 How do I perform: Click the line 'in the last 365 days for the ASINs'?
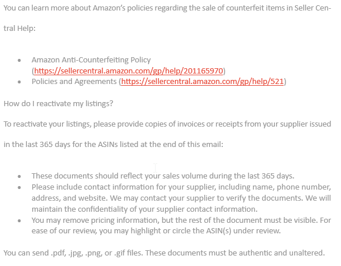[x=113, y=145]
